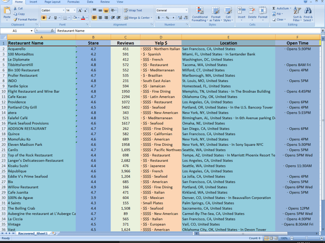The width and height of the screenshot is (325, 243).
Task: Open Font dialog launcher
Action: pyautogui.click(x=87, y=25)
